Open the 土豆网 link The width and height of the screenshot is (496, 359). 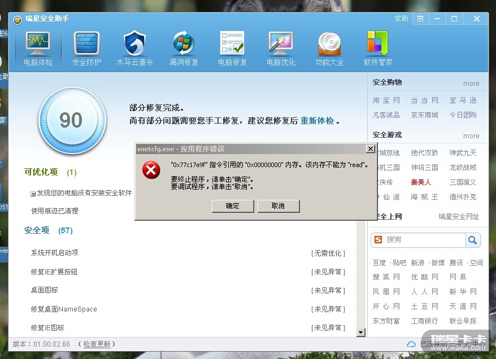[424, 307]
